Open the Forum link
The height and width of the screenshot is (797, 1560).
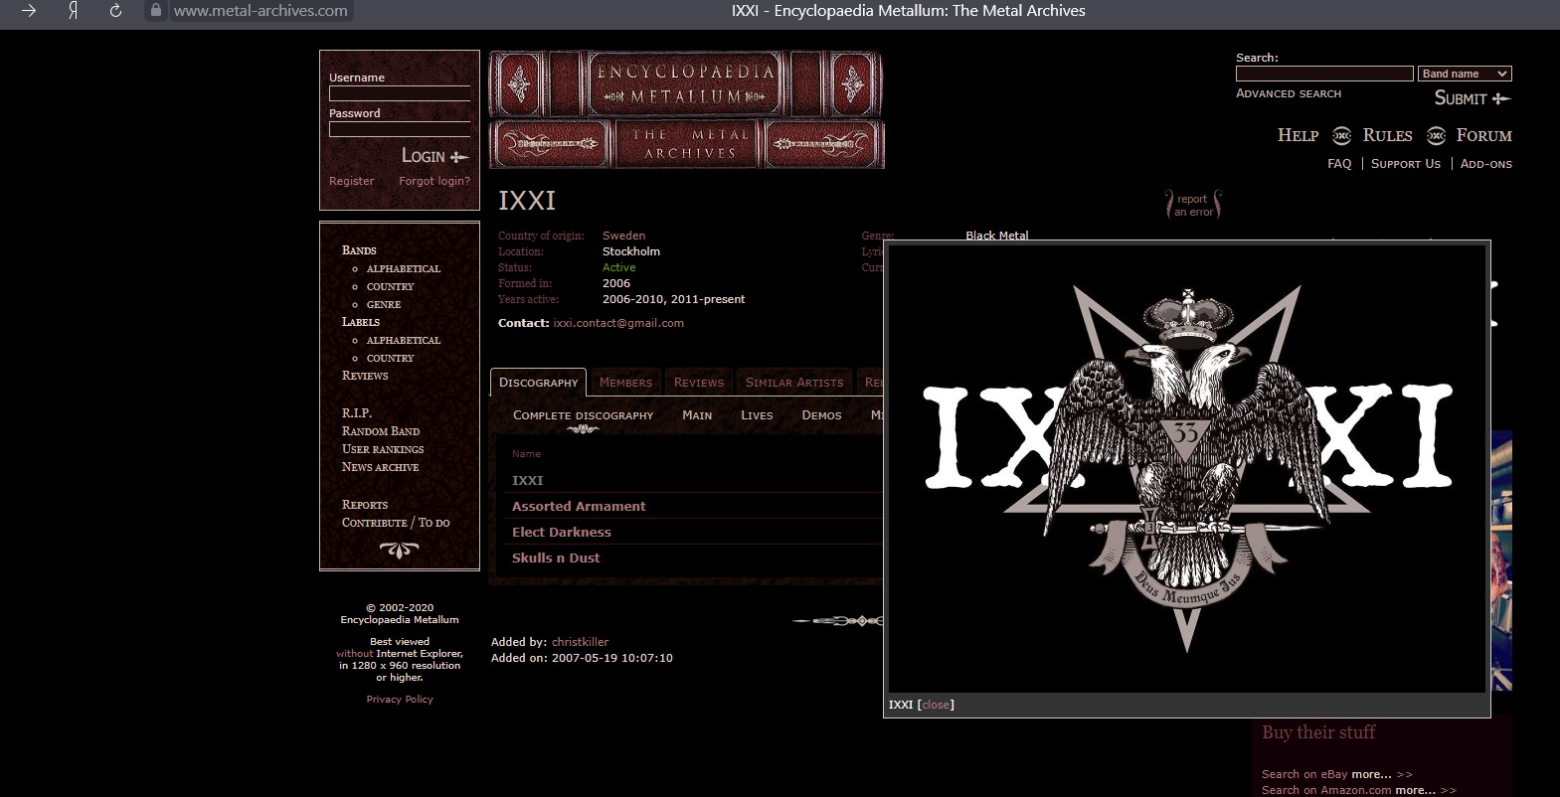click(1483, 135)
